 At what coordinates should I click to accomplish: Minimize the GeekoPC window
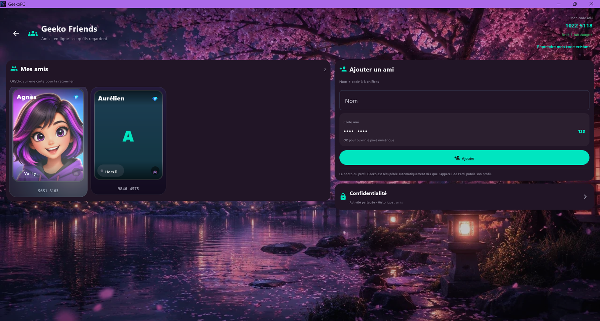click(x=558, y=4)
